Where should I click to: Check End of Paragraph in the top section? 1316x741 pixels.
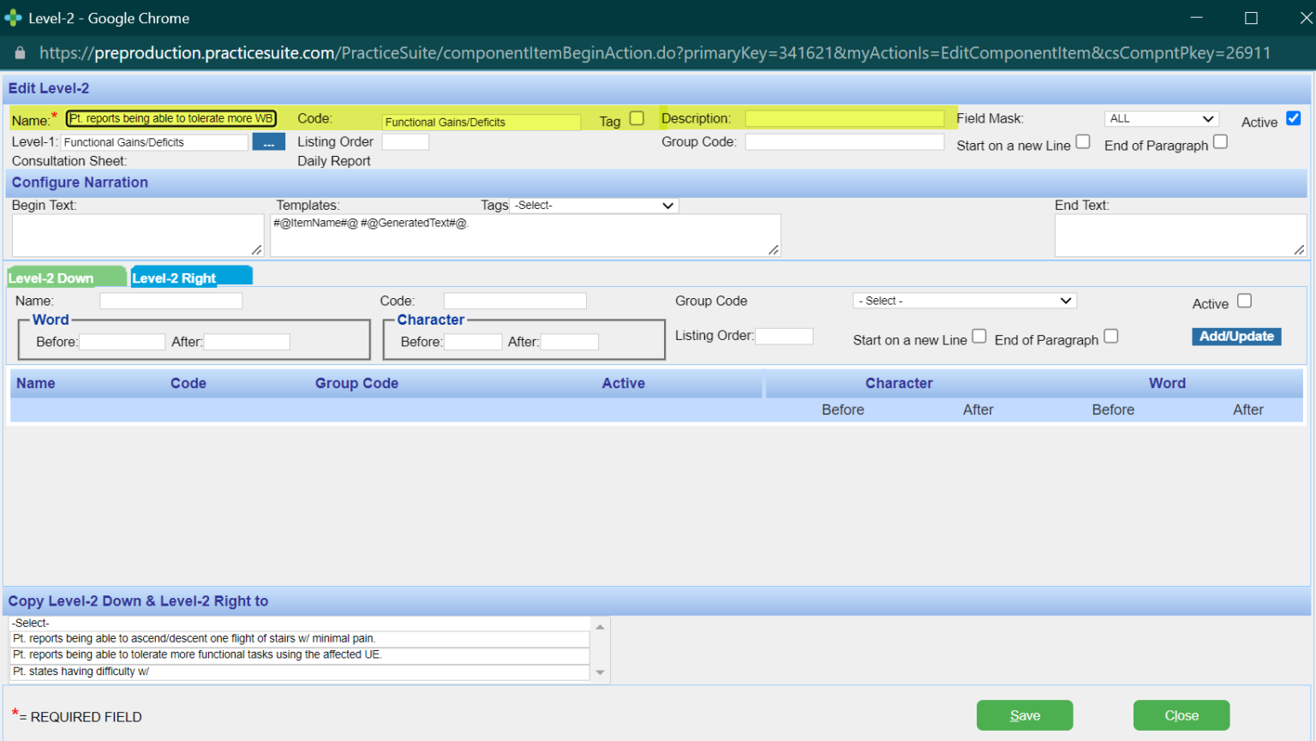click(x=1220, y=143)
